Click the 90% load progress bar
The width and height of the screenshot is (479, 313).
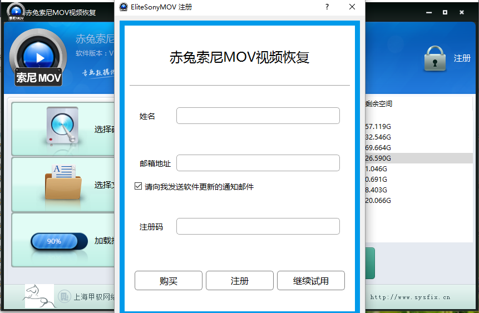click(60, 241)
